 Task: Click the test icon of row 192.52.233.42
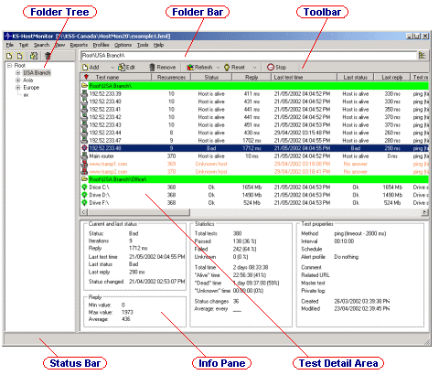pos(84,117)
